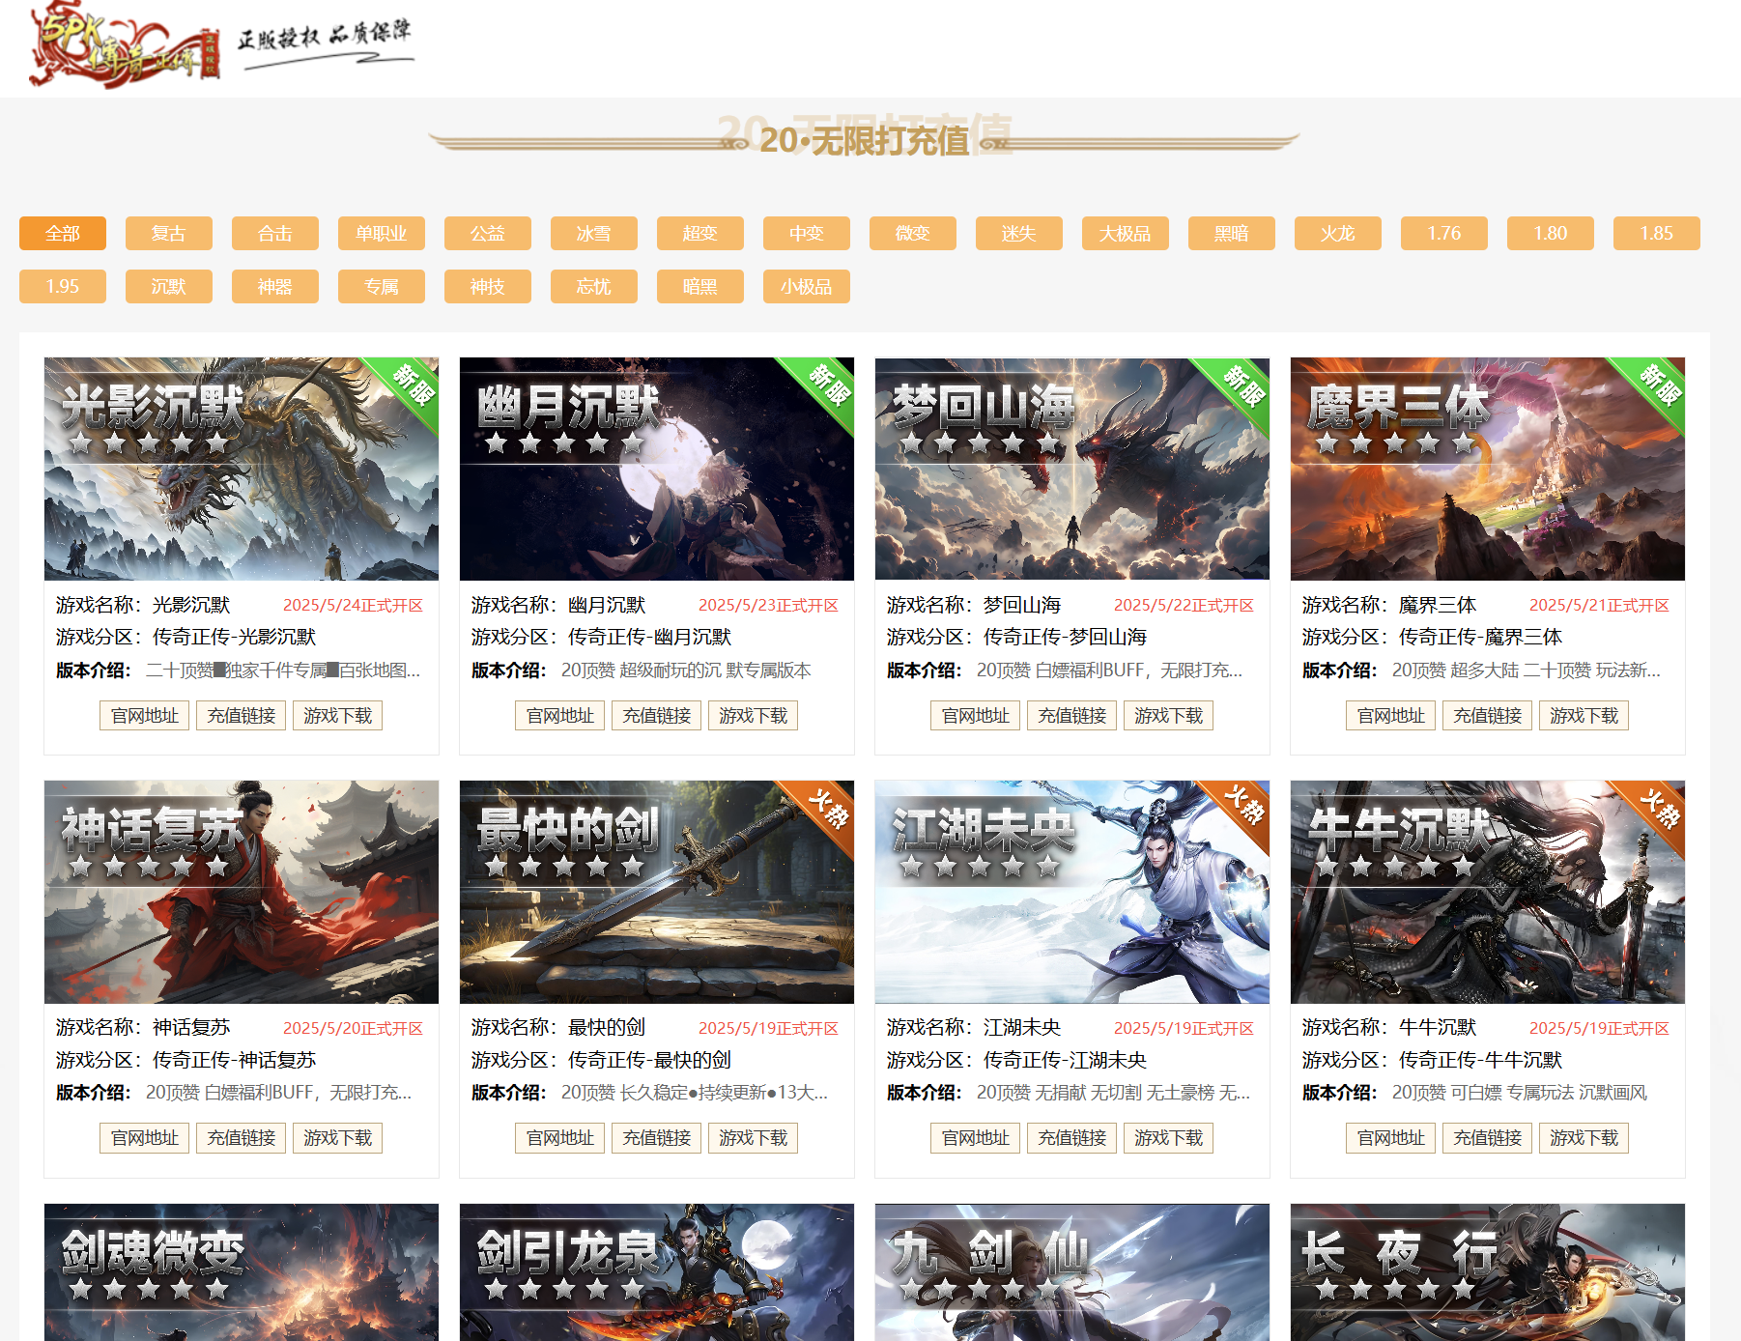The image size is (1741, 1341).
Task: Click 游戏下载 for 神话复苏
Action: 338,1138
